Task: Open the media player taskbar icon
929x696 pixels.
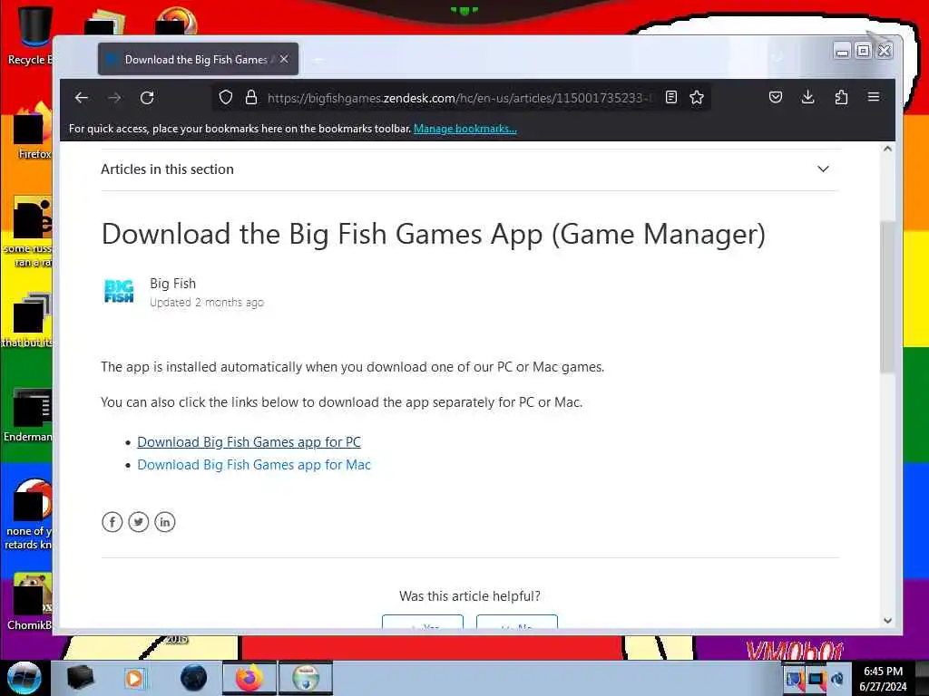Action: [134, 678]
